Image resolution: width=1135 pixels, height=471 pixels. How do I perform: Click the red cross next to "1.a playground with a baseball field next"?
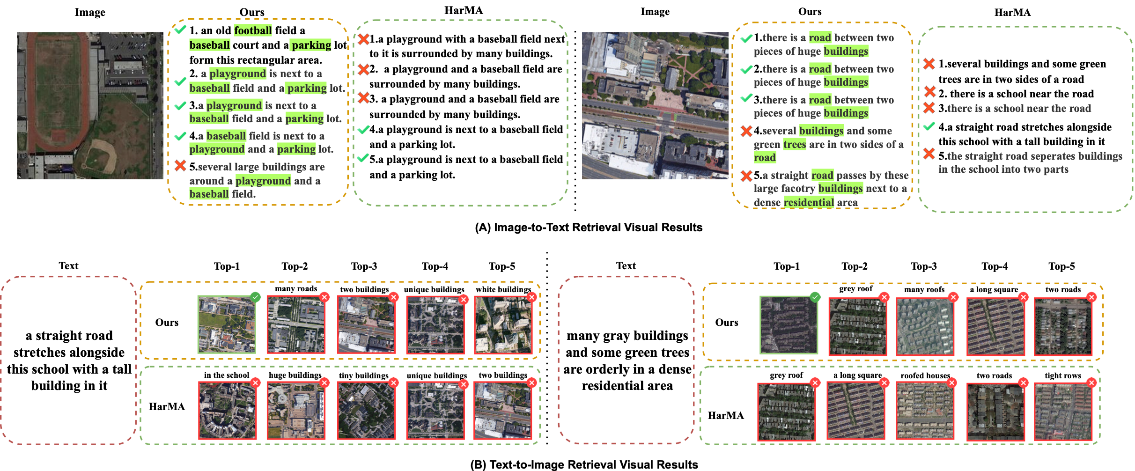[x=363, y=39]
